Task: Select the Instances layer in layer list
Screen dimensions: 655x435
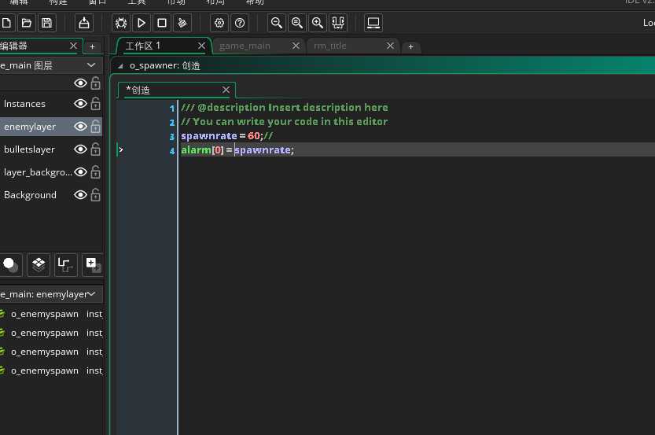Action: (x=25, y=104)
